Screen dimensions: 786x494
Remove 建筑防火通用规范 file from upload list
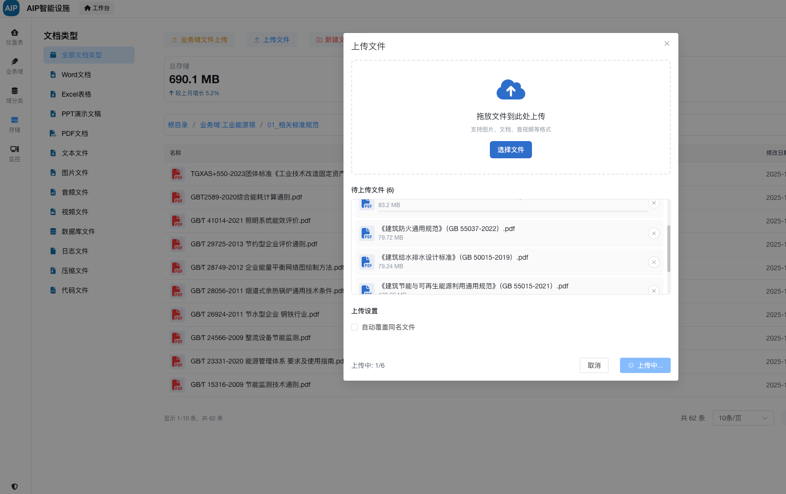(653, 233)
